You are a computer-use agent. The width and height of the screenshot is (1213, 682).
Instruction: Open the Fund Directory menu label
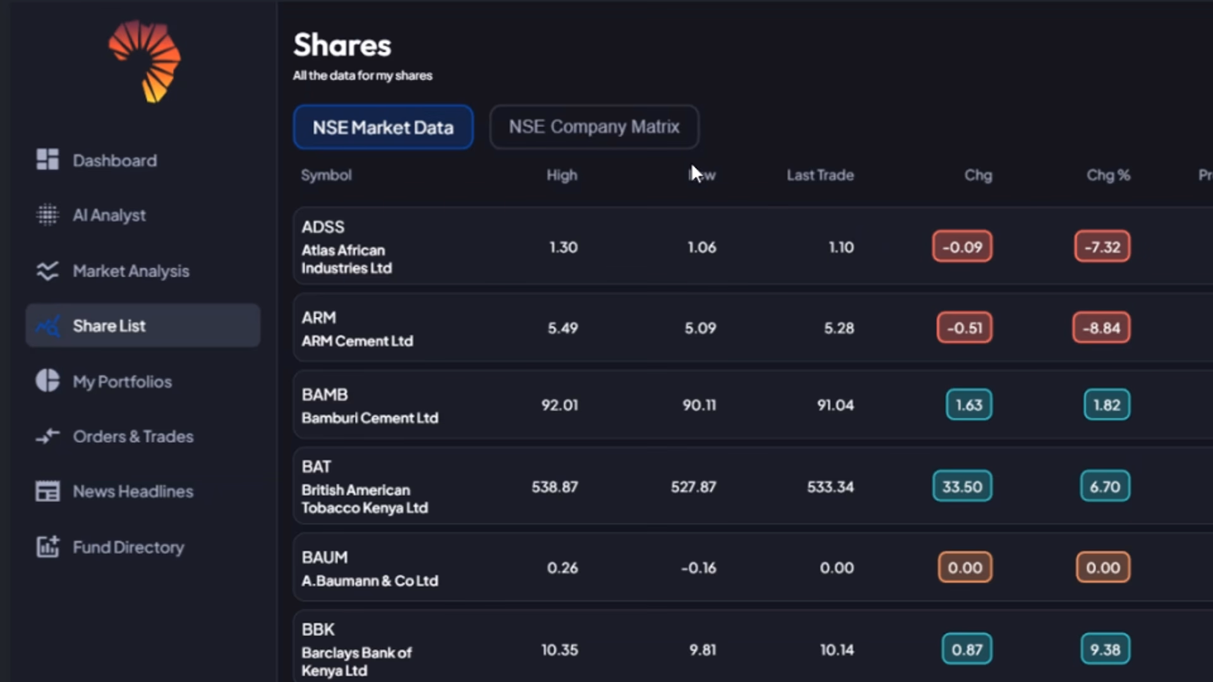(128, 547)
